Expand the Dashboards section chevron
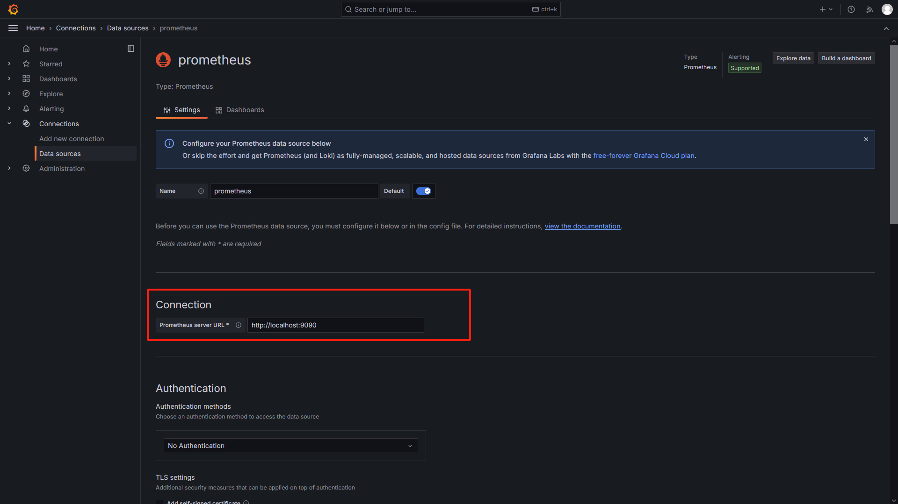Image resolution: width=898 pixels, height=504 pixels. [x=9, y=79]
